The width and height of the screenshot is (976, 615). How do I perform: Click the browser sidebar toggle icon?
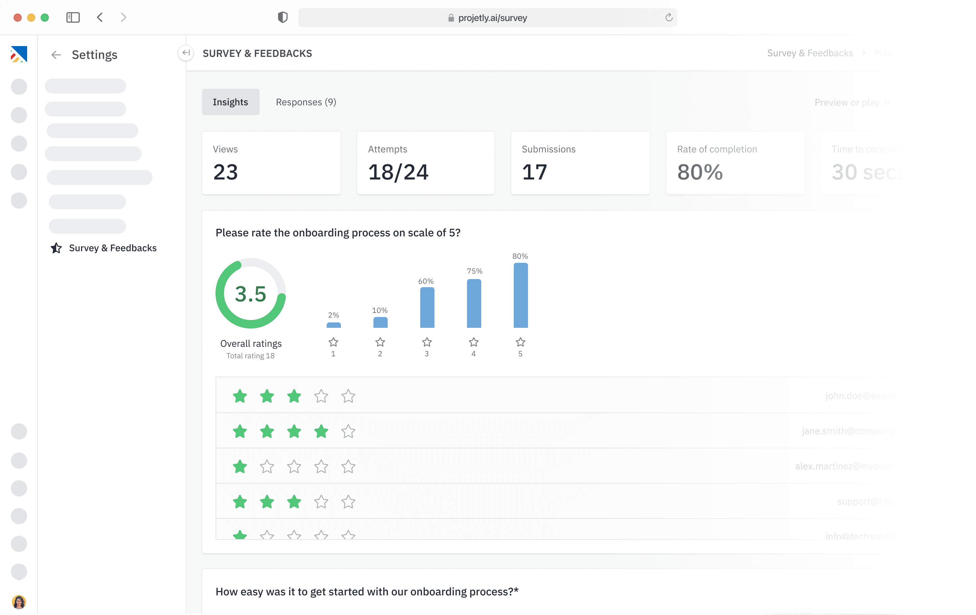click(73, 17)
